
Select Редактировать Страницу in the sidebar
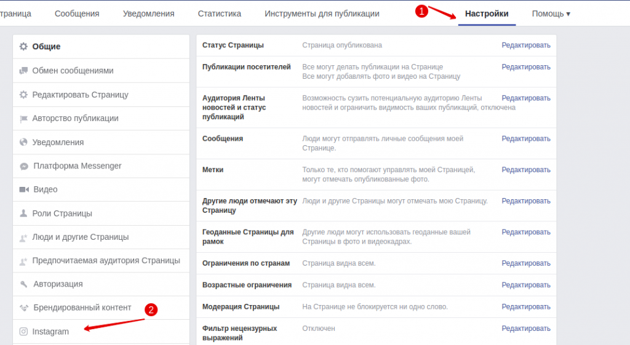point(80,95)
